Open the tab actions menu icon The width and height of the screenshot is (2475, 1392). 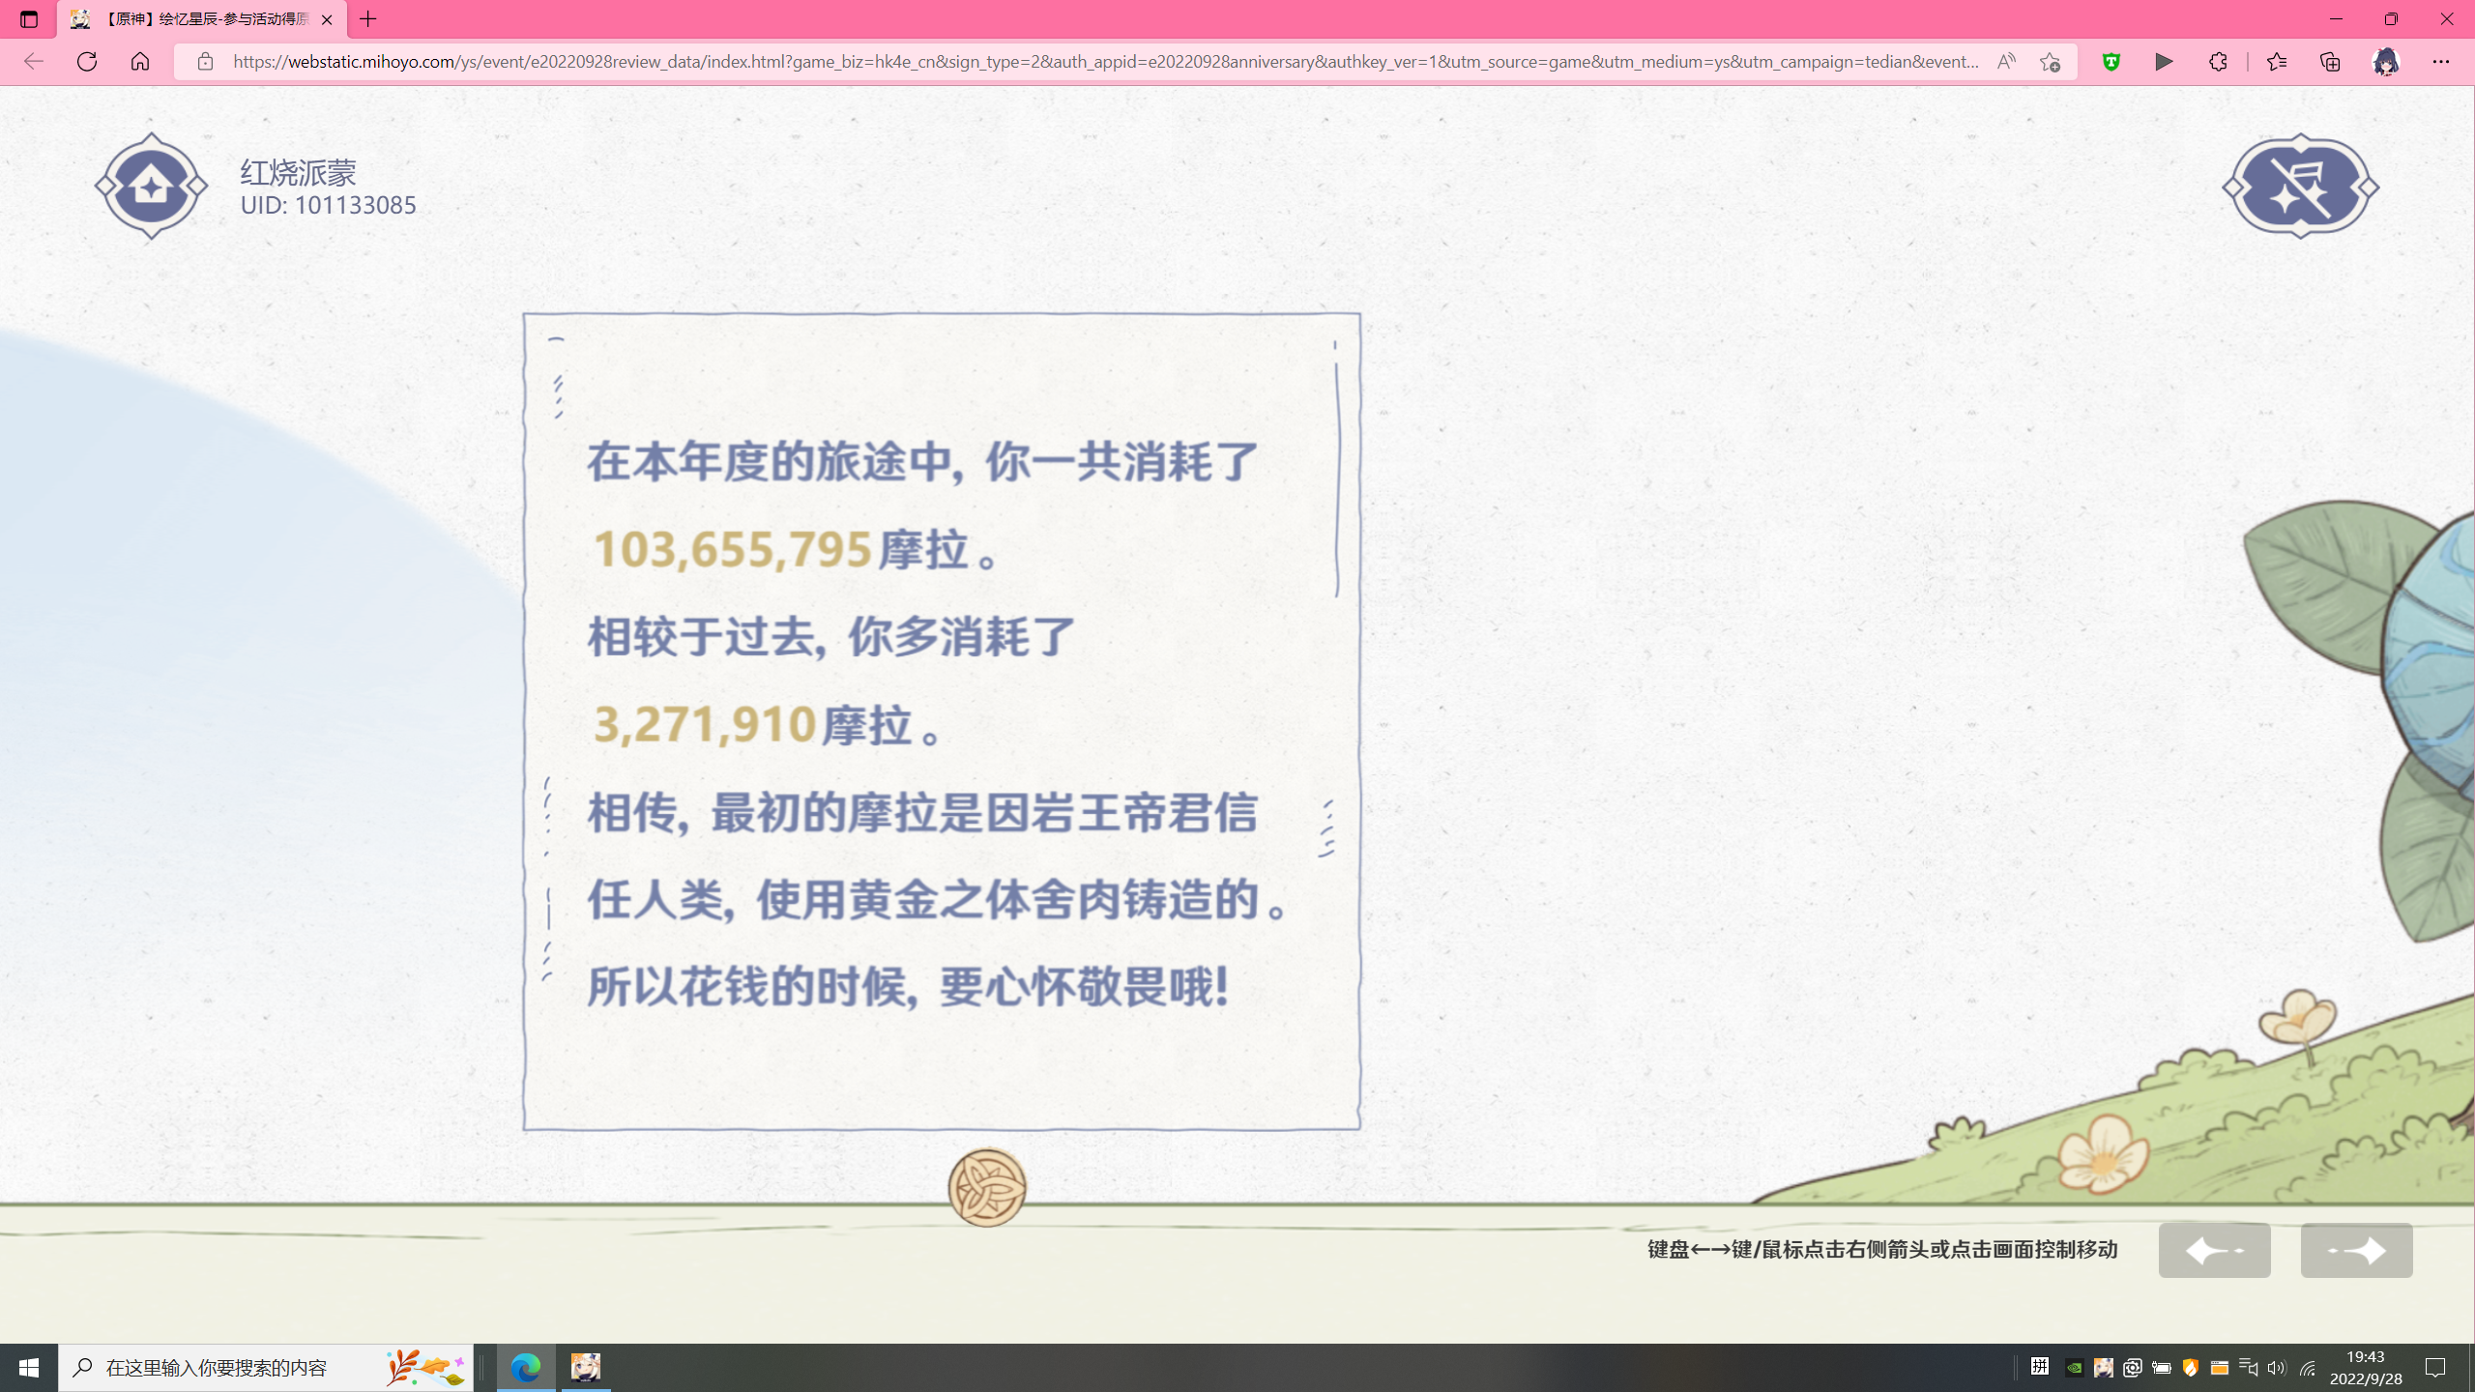point(28,19)
